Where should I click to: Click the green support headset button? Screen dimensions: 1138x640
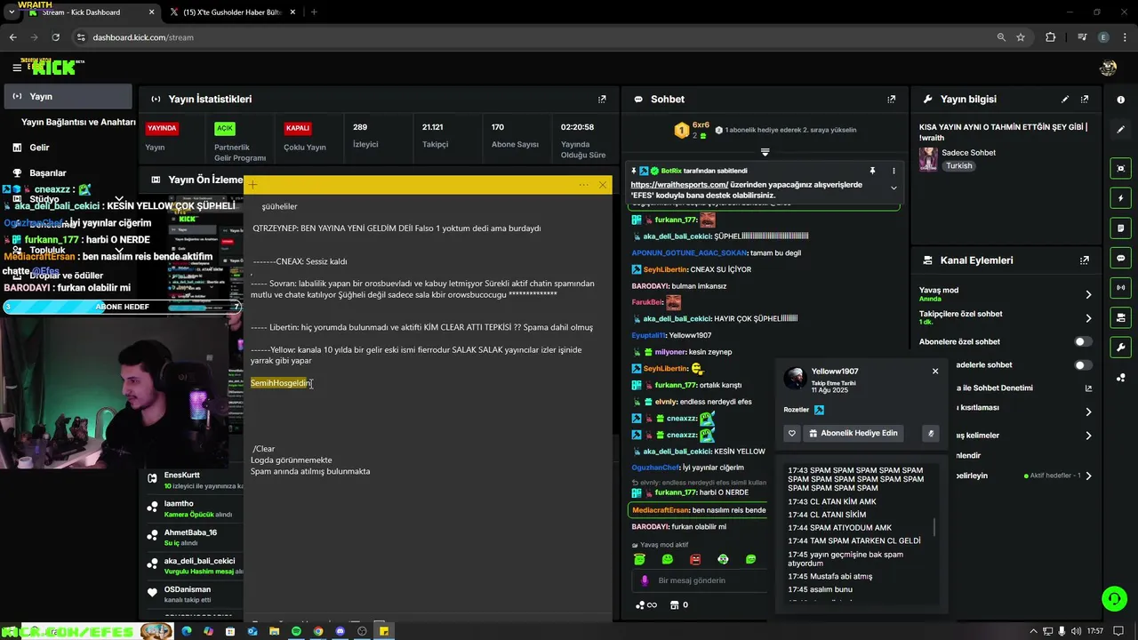click(x=1114, y=598)
